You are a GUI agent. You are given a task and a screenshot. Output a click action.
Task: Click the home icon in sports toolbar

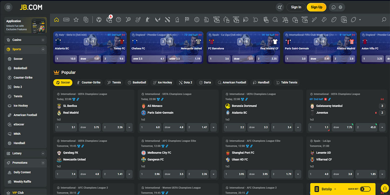coord(57,20)
